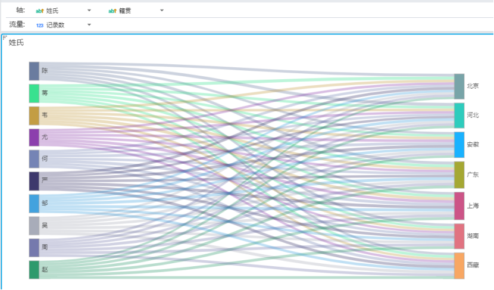
Task: Select the 河北 teal destination node
Action: tap(459, 116)
